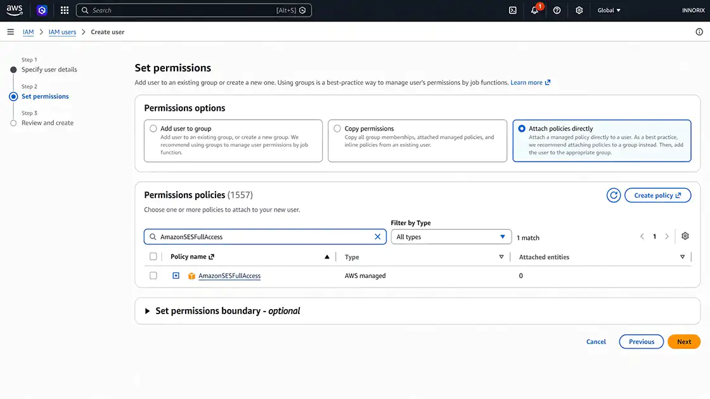This screenshot has width=710, height=399.
Task: Select the Copy permissions option
Action: [x=337, y=129]
